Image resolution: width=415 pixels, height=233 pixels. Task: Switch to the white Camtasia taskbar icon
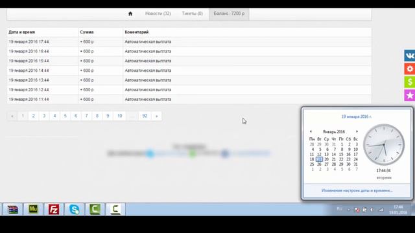(115, 210)
